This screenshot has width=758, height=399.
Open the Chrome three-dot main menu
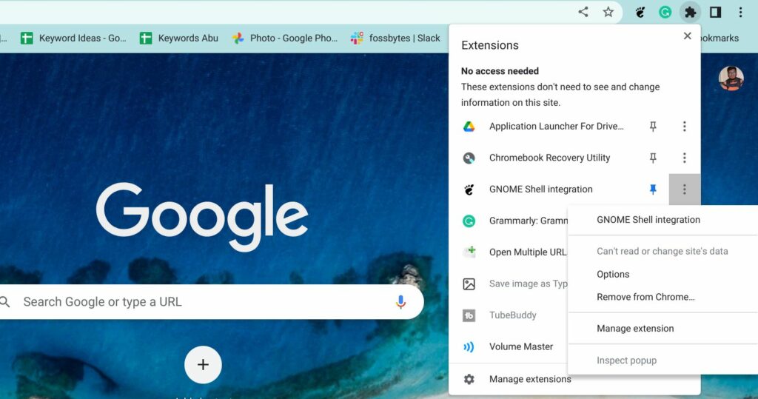(740, 12)
